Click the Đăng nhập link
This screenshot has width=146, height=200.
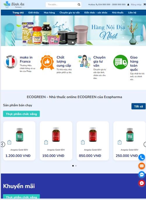tap(136, 5)
